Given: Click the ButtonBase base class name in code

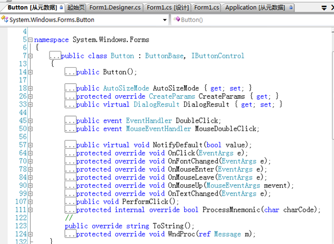Looking at the screenshot, I should pos(164,56).
